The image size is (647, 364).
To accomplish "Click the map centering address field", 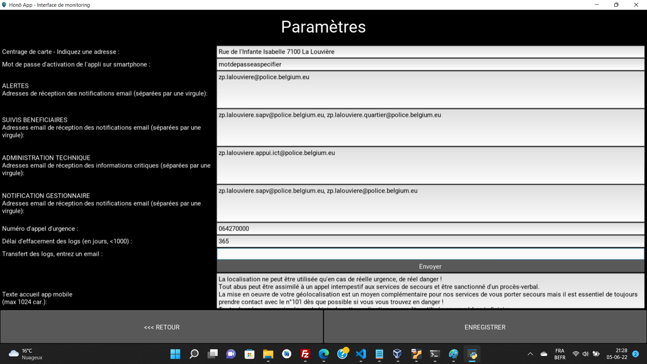I will 430,52.
